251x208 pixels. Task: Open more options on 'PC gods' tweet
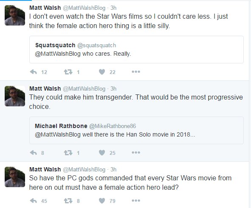[136, 201]
